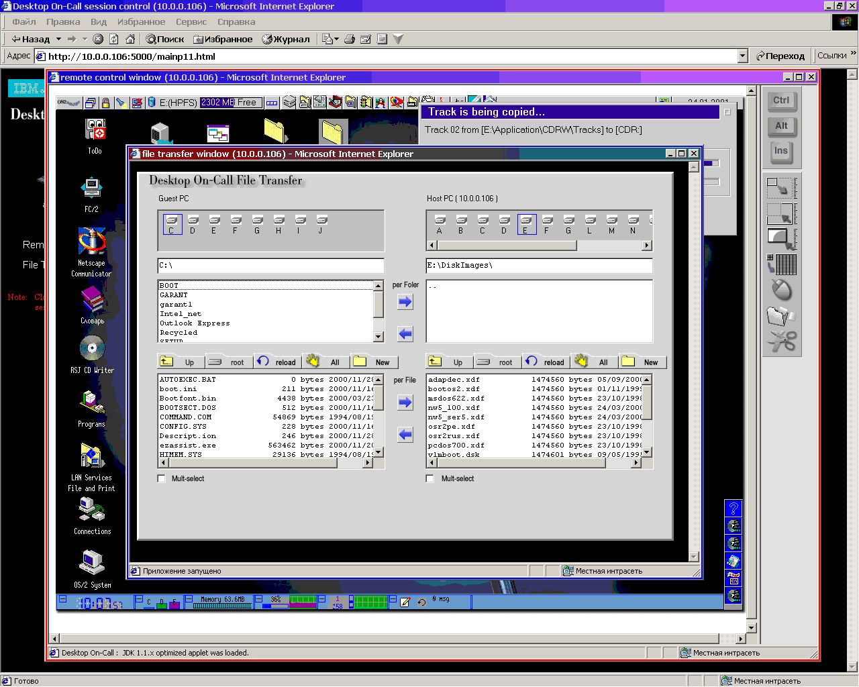The height and width of the screenshot is (687, 859).
Task: Click the Ins key button in remote toolbar
Action: point(781,151)
